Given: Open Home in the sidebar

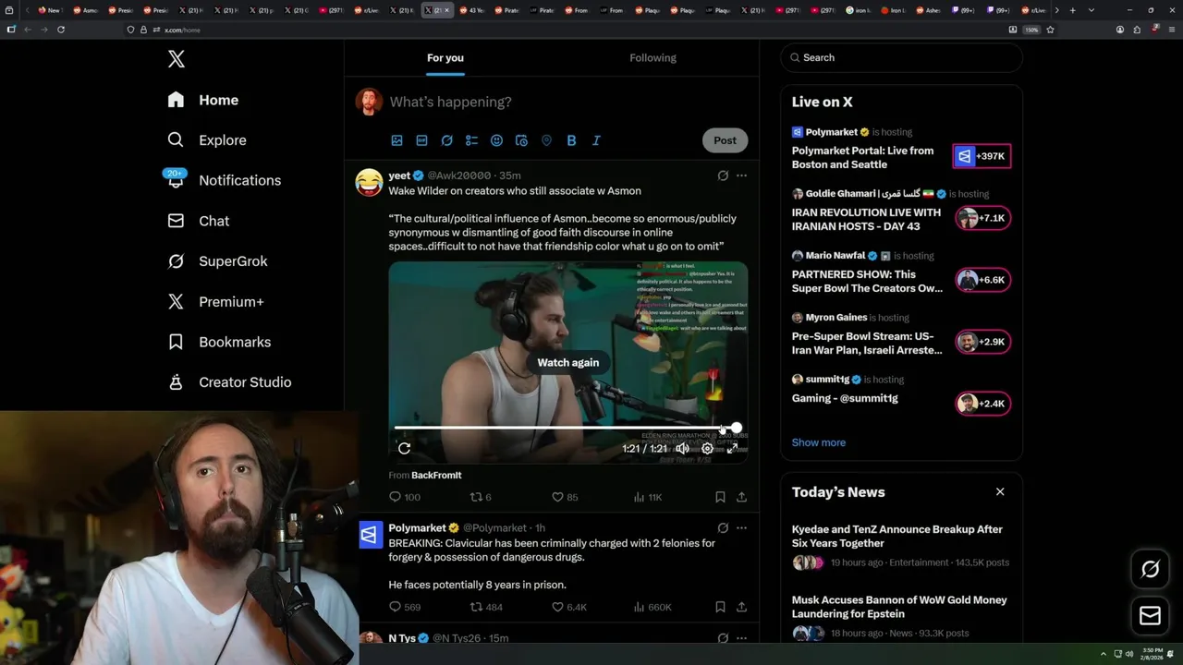Looking at the screenshot, I should (x=202, y=100).
